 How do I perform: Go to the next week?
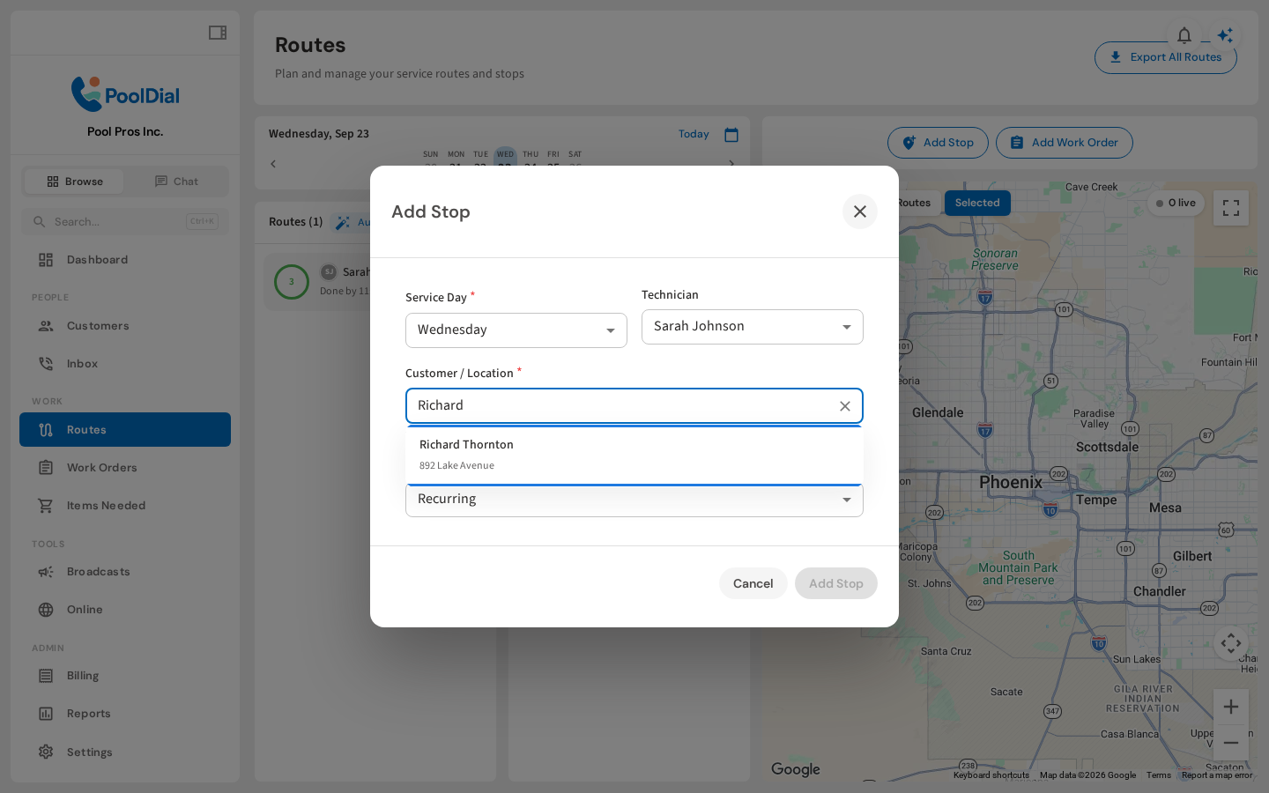[731, 164]
